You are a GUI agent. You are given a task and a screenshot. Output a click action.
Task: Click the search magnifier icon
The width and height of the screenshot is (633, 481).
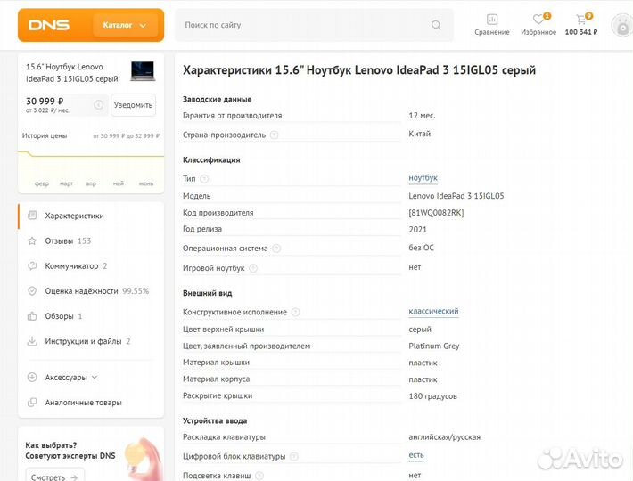tap(436, 25)
